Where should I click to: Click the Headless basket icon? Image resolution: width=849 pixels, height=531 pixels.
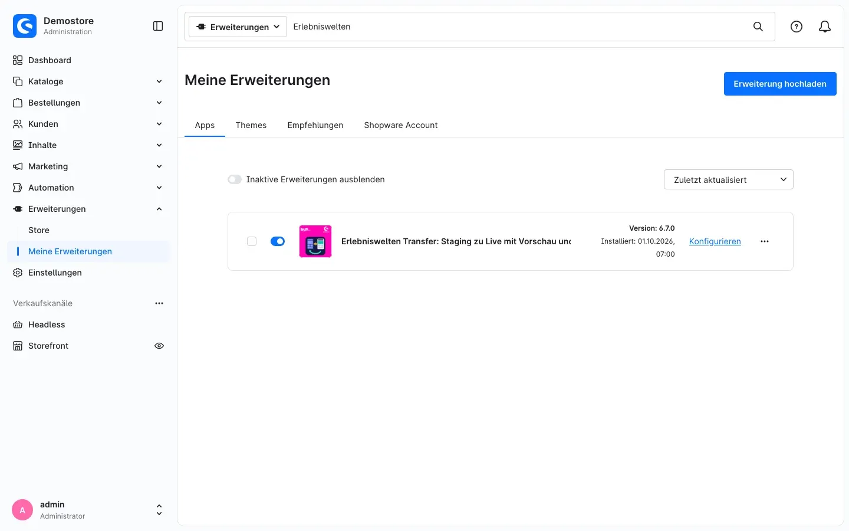18,324
